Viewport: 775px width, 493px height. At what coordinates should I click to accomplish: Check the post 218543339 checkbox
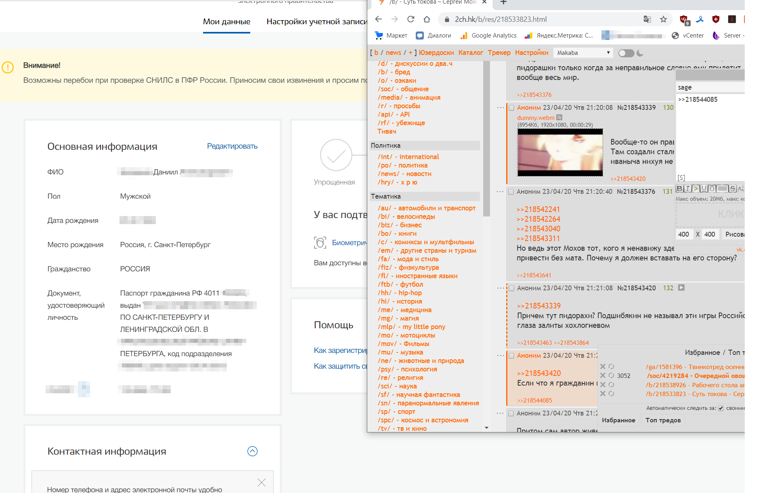tap(511, 108)
